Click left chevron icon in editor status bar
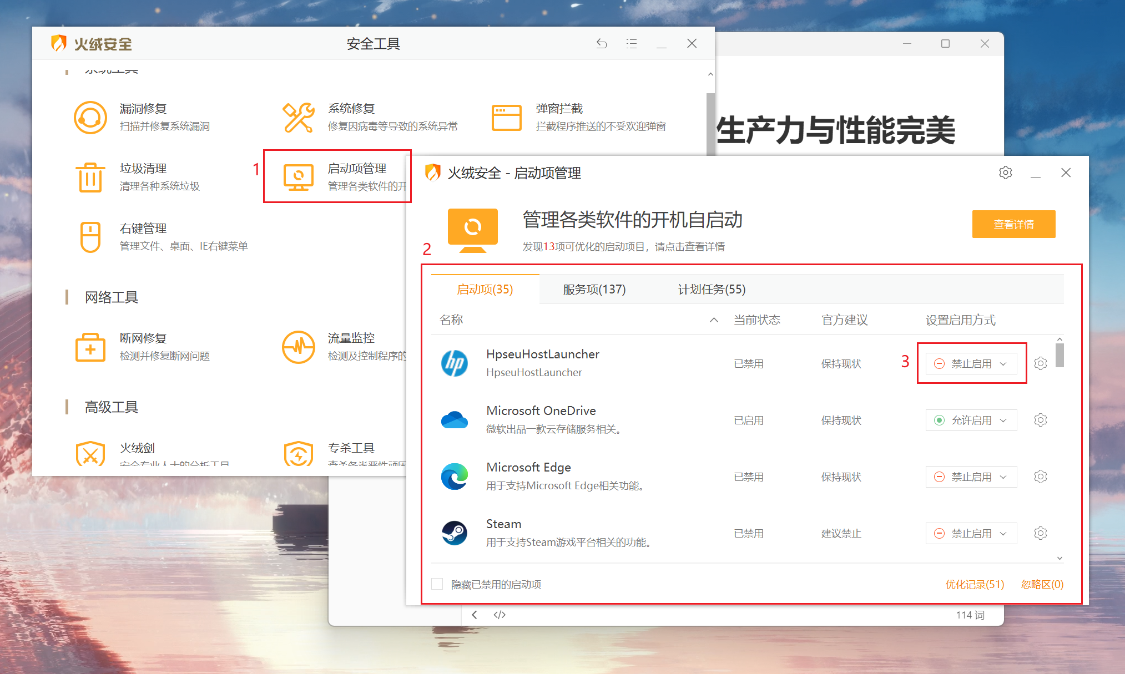The image size is (1125, 674). (x=475, y=615)
